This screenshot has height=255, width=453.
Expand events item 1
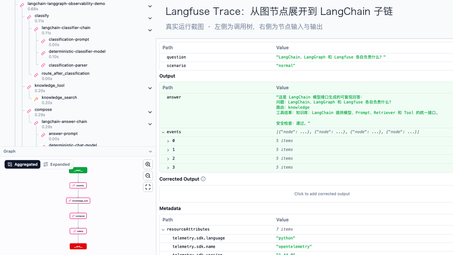(168, 150)
